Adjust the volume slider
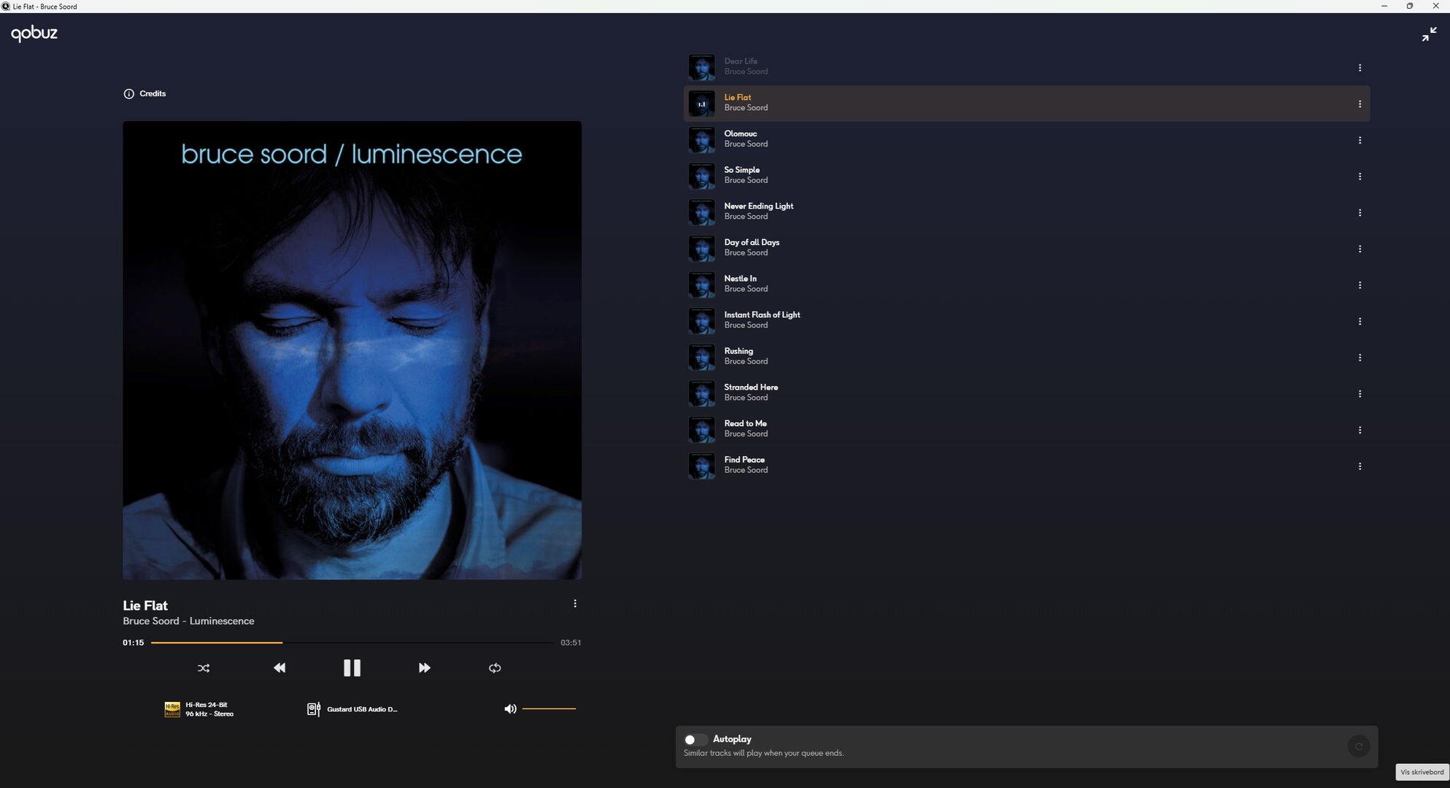Image resolution: width=1450 pixels, height=788 pixels. [549, 708]
